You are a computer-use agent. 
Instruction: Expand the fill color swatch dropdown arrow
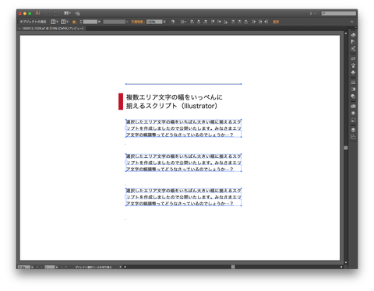click(x=57, y=22)
